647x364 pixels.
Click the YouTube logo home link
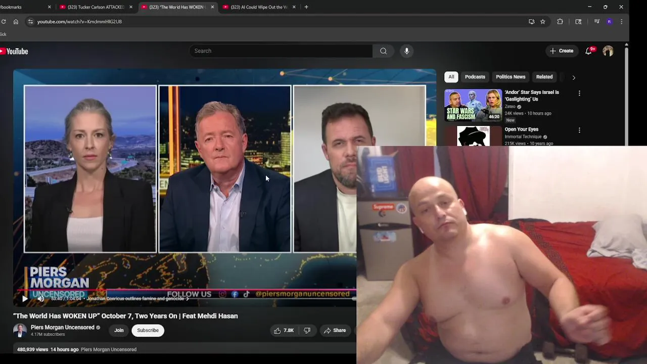tap(14, 51)
